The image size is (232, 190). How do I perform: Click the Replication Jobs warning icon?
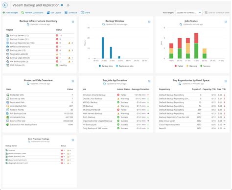57,54
